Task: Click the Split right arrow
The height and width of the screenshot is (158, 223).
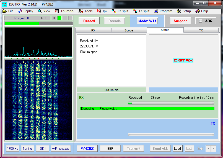Action: (213, 149)
